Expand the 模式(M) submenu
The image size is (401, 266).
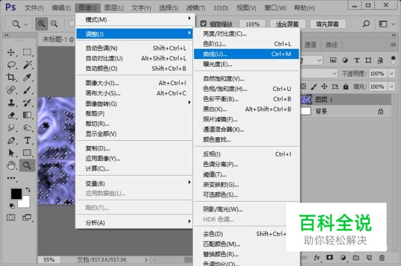pyautogui.click(x=134, y=20)
